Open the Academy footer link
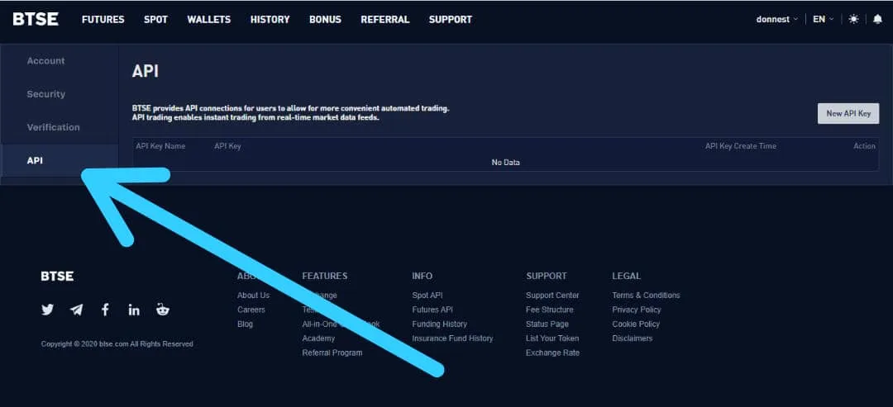Screen dimensions: 893x407 (318, 338)
